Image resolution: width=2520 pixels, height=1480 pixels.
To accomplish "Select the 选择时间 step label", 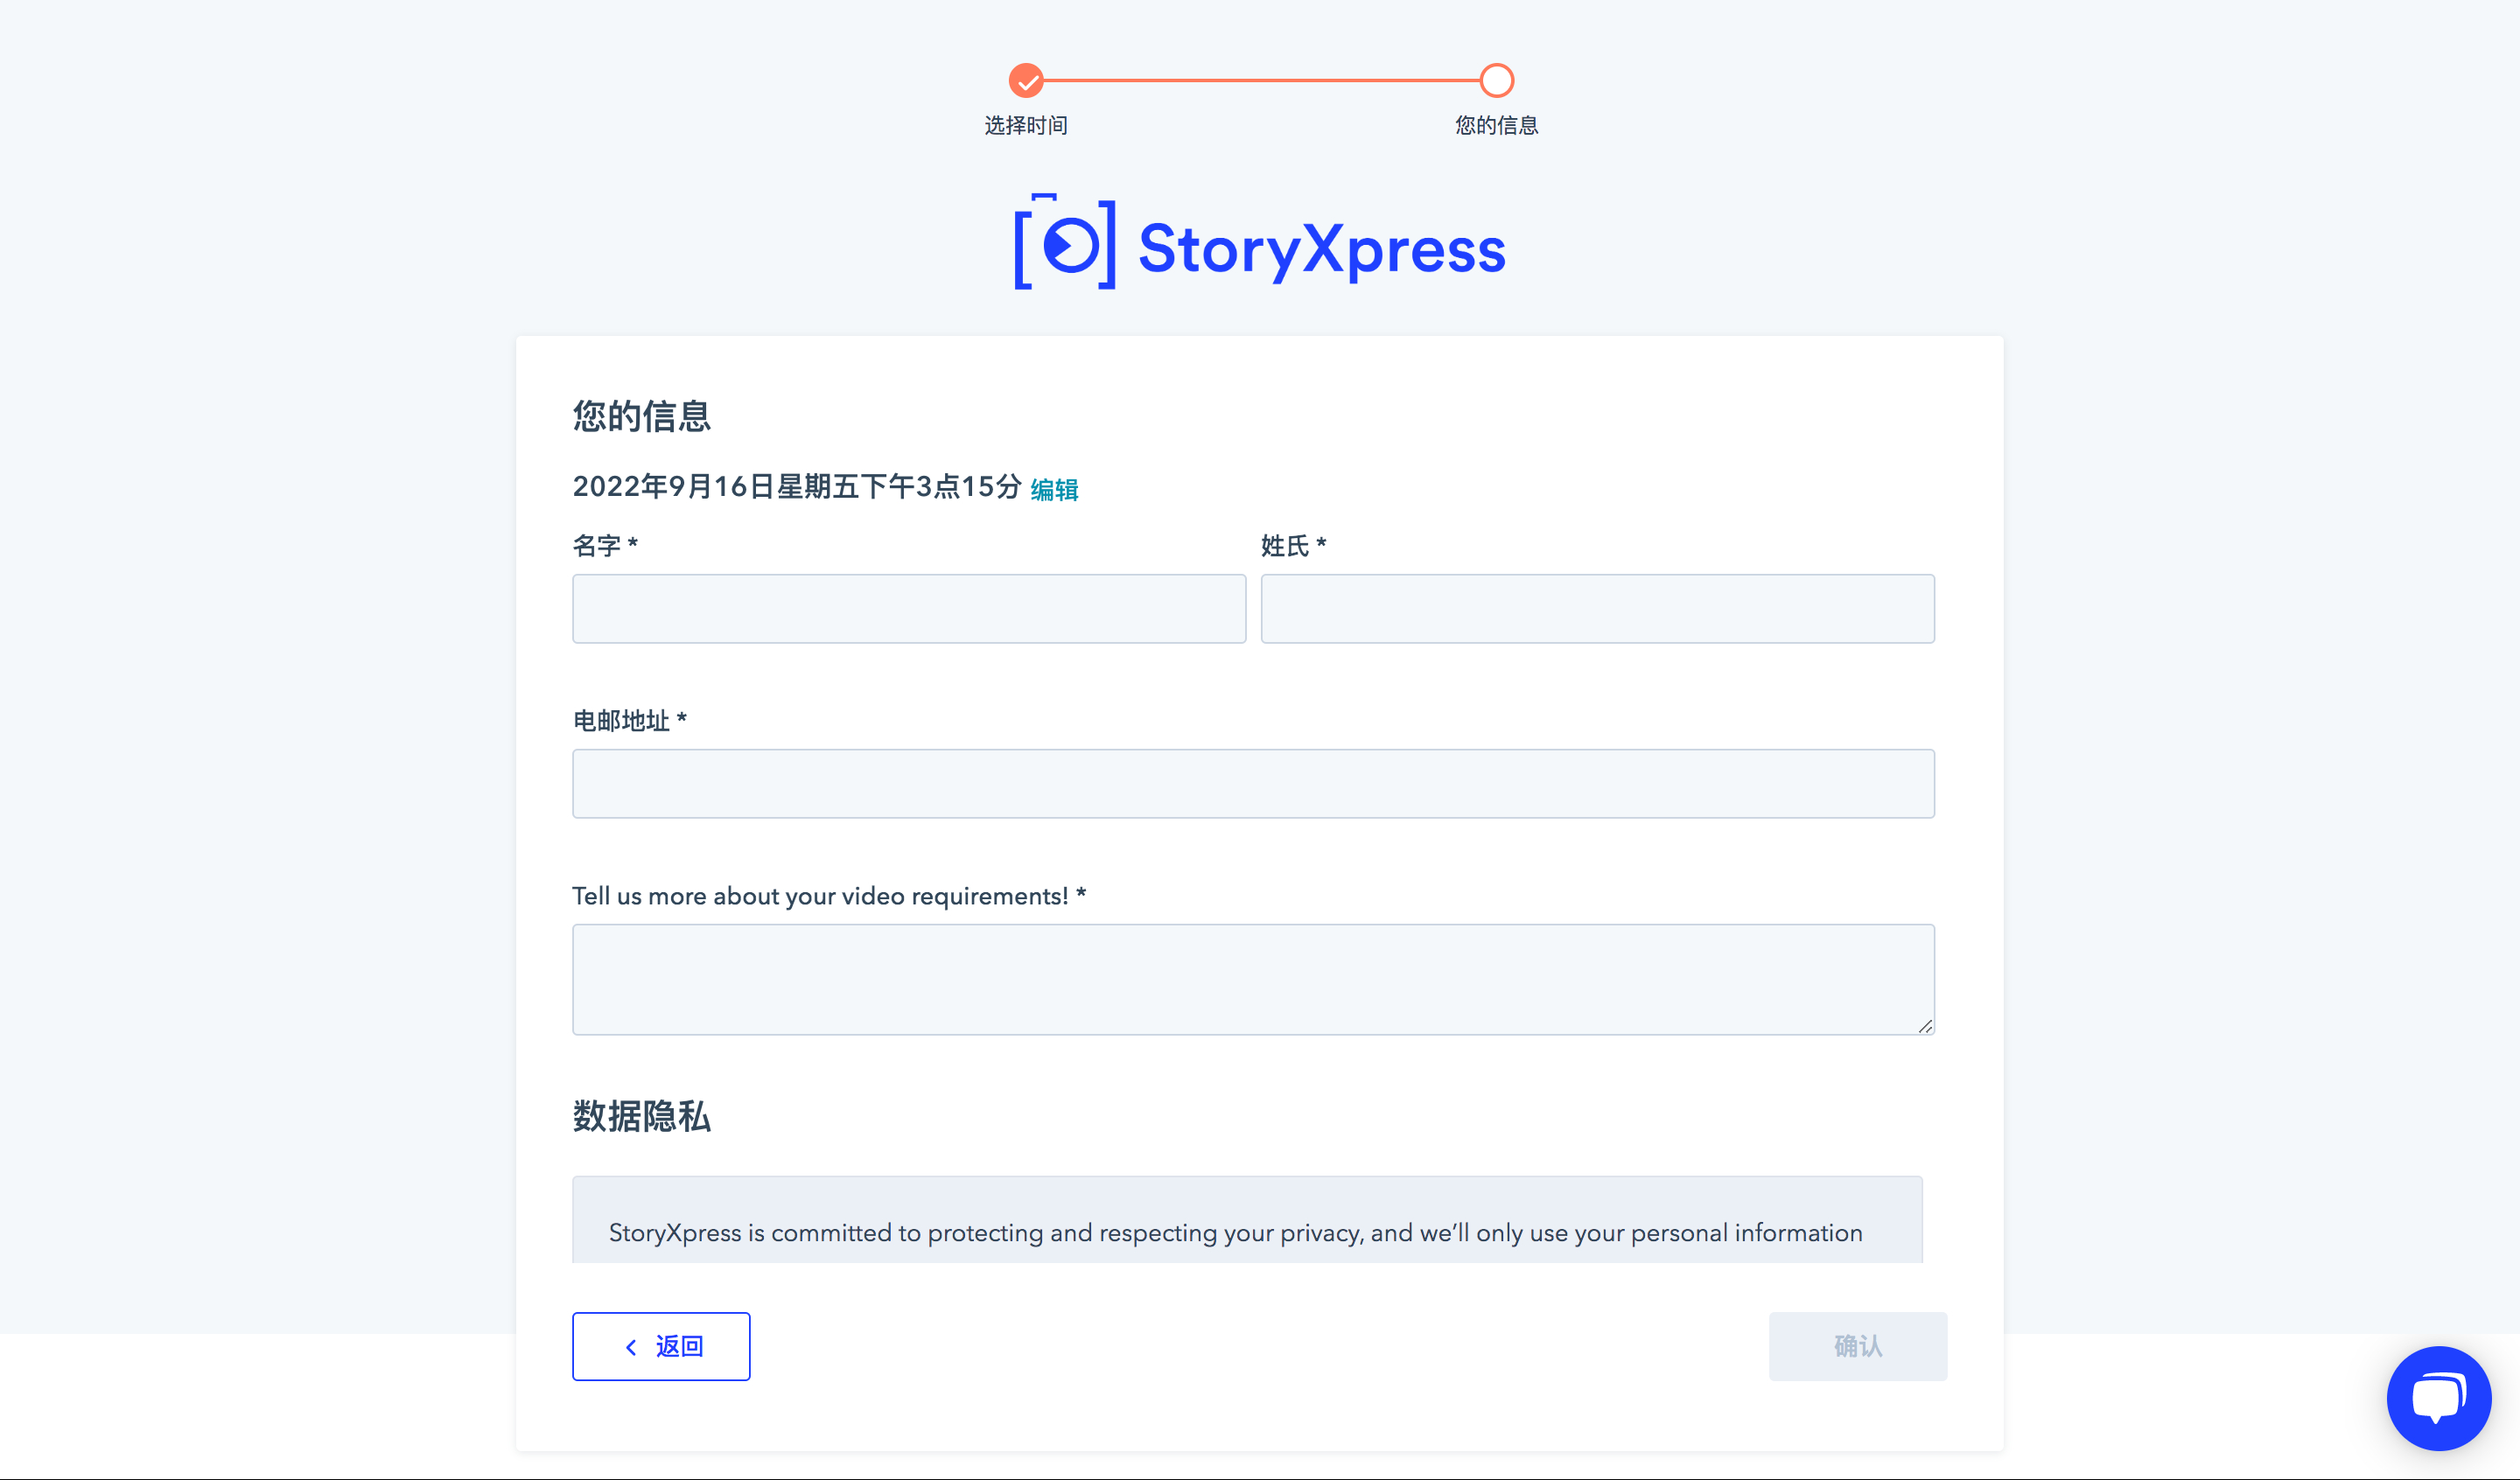I will coord(1026,125).
